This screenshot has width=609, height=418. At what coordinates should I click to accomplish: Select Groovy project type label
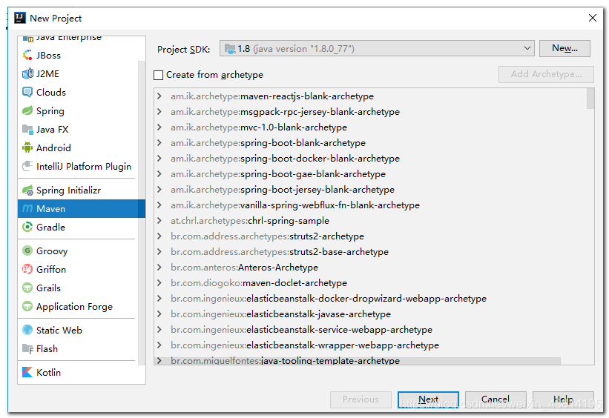(52, 251)
